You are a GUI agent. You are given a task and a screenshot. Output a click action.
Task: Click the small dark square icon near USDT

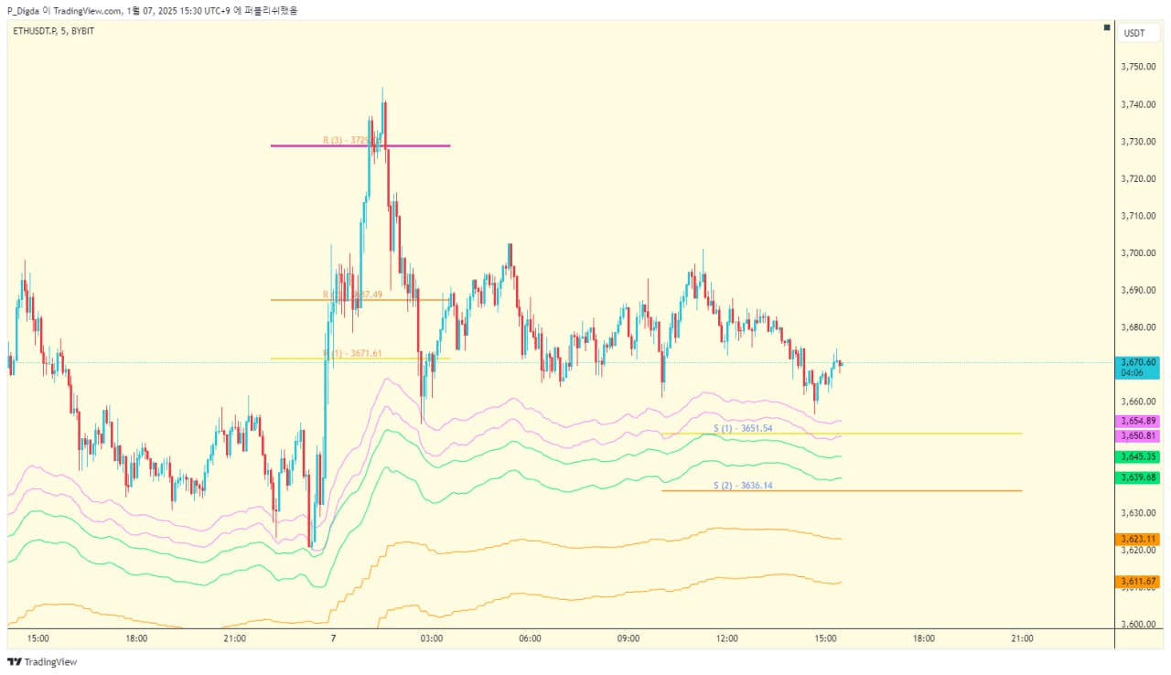pos(1107,27)
